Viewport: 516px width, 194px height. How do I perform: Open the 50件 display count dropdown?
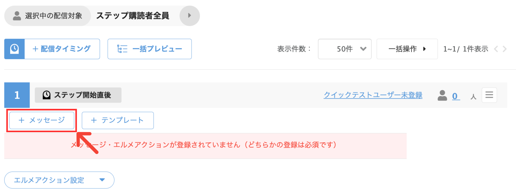345,49
